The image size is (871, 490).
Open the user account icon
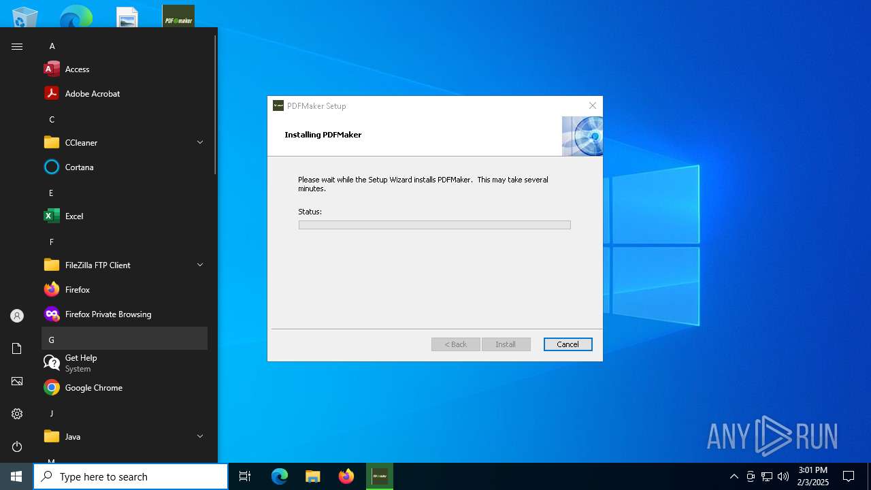click(x=17, y=316)
